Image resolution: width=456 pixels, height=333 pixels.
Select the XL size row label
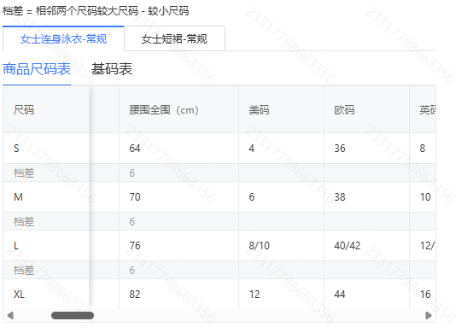coord(19,295)
